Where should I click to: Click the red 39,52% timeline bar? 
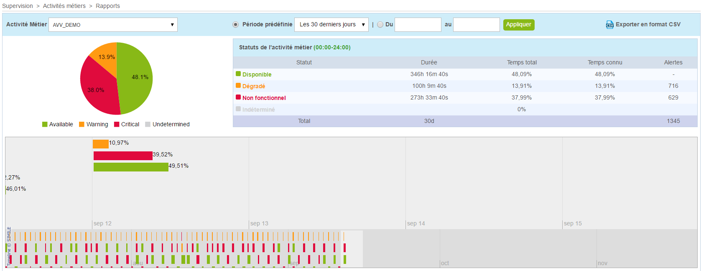pos(123,156)
